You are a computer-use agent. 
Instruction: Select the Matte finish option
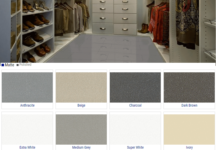pos(8,65)
